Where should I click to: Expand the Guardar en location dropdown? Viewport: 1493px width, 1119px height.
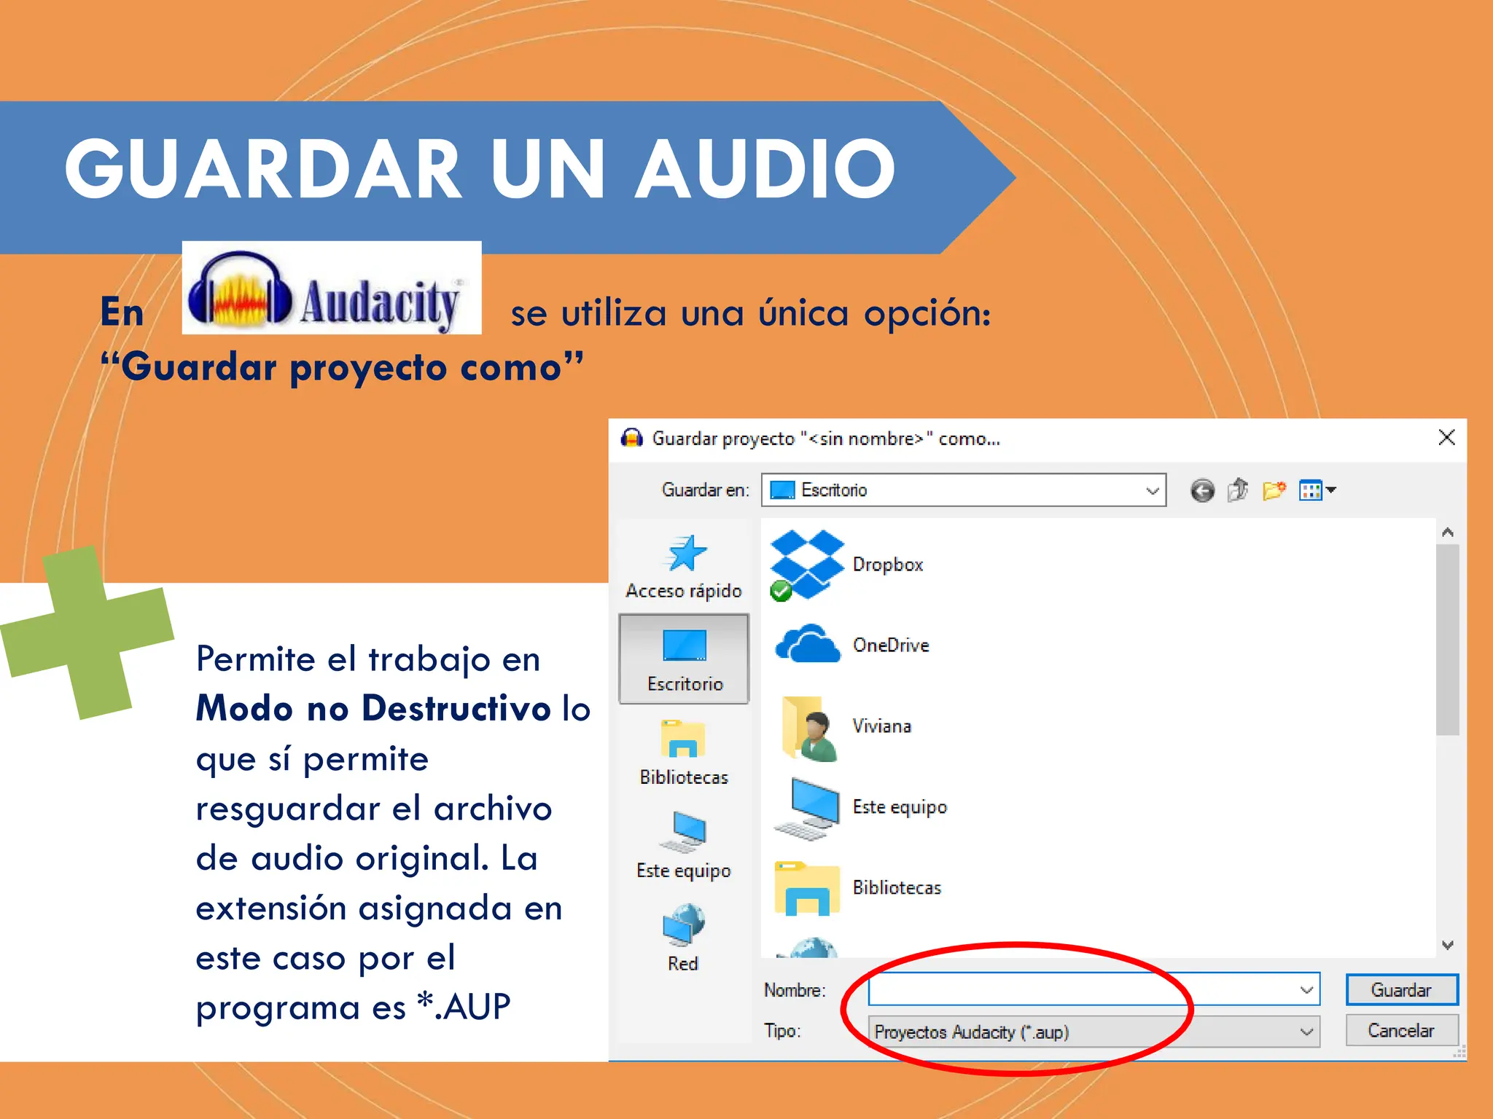pos(1152,490)
